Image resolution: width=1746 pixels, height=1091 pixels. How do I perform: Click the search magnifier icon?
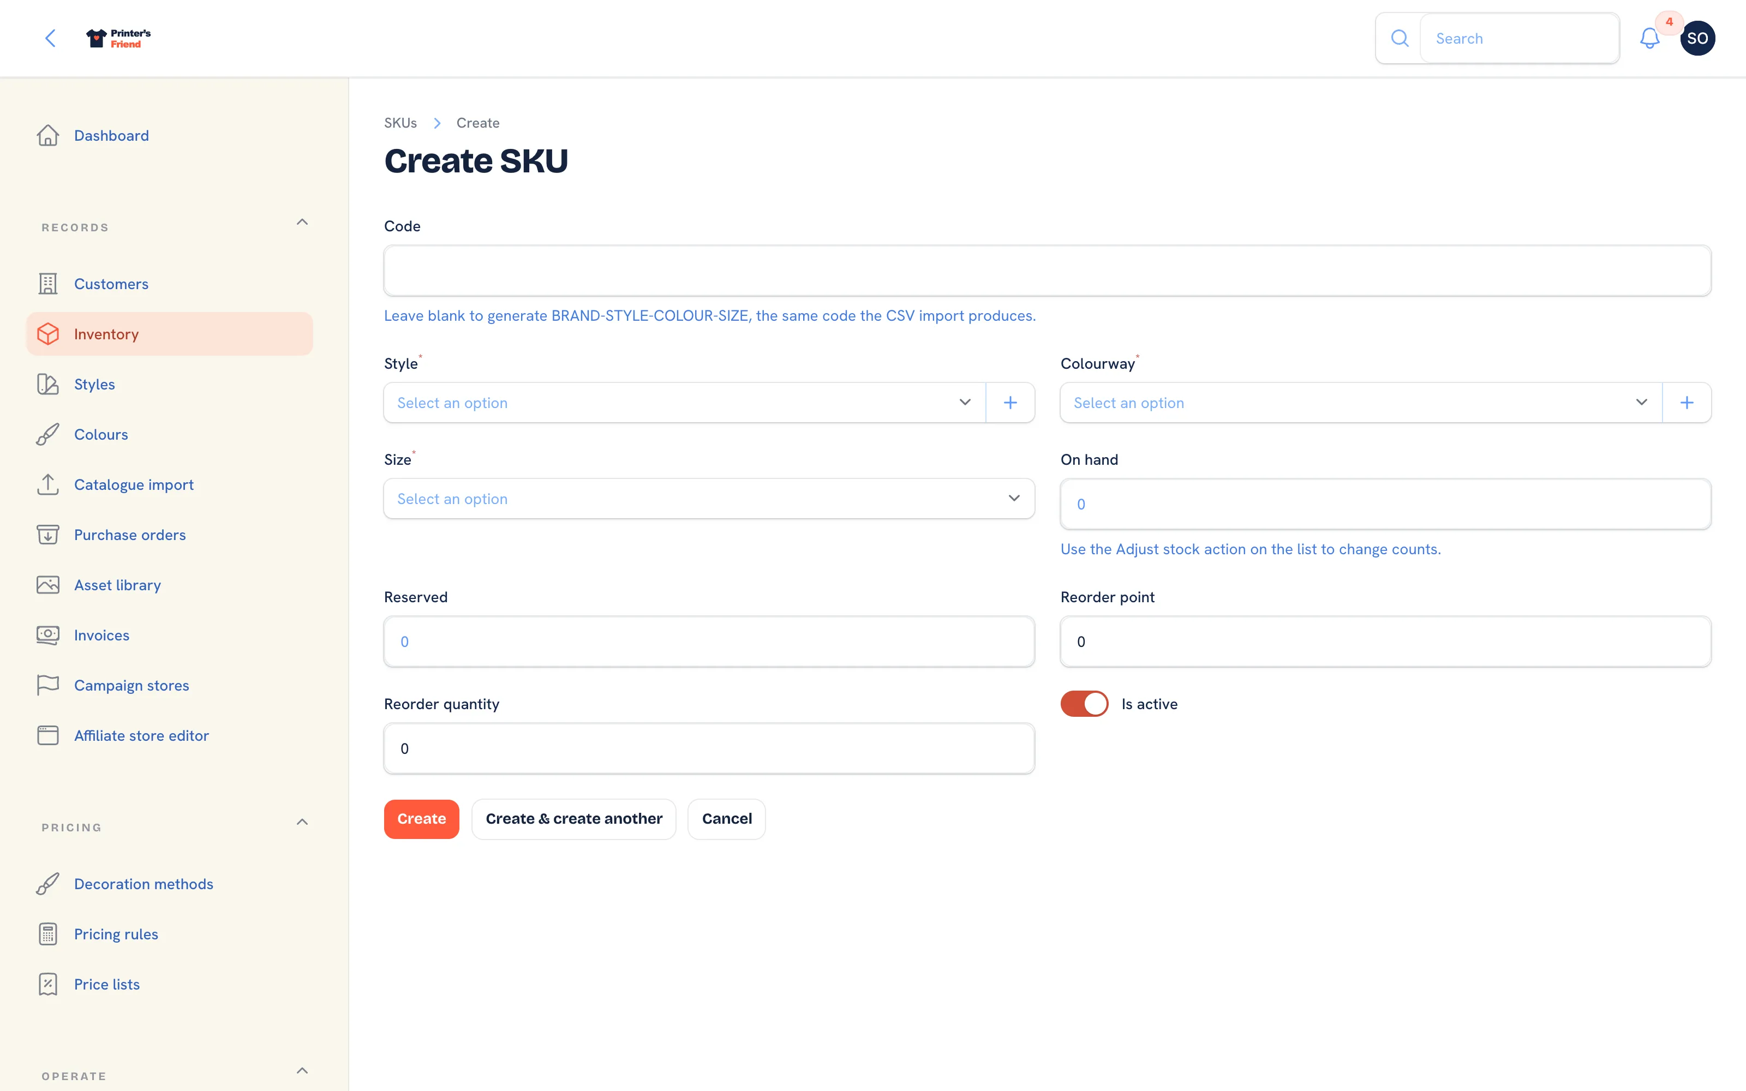1399,38
